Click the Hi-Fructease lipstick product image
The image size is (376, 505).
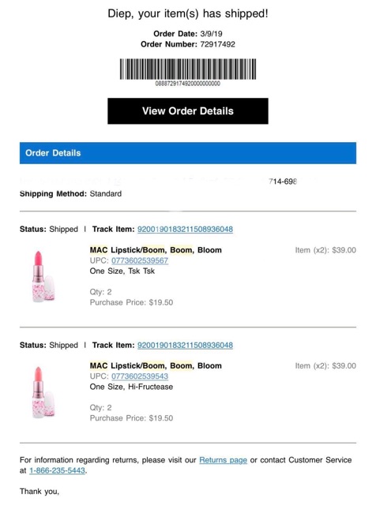[x=43, y=392]
